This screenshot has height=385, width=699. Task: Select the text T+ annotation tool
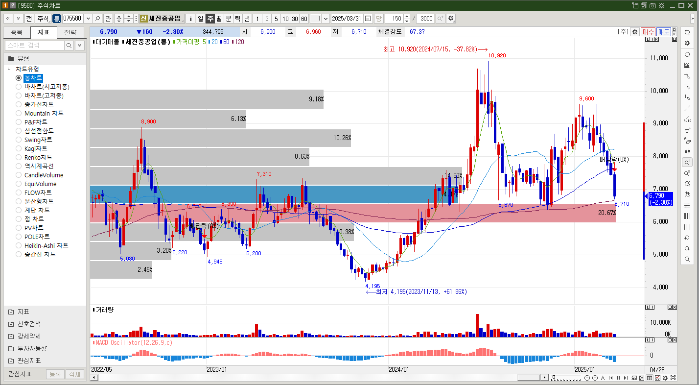click(x=687, y=130)
